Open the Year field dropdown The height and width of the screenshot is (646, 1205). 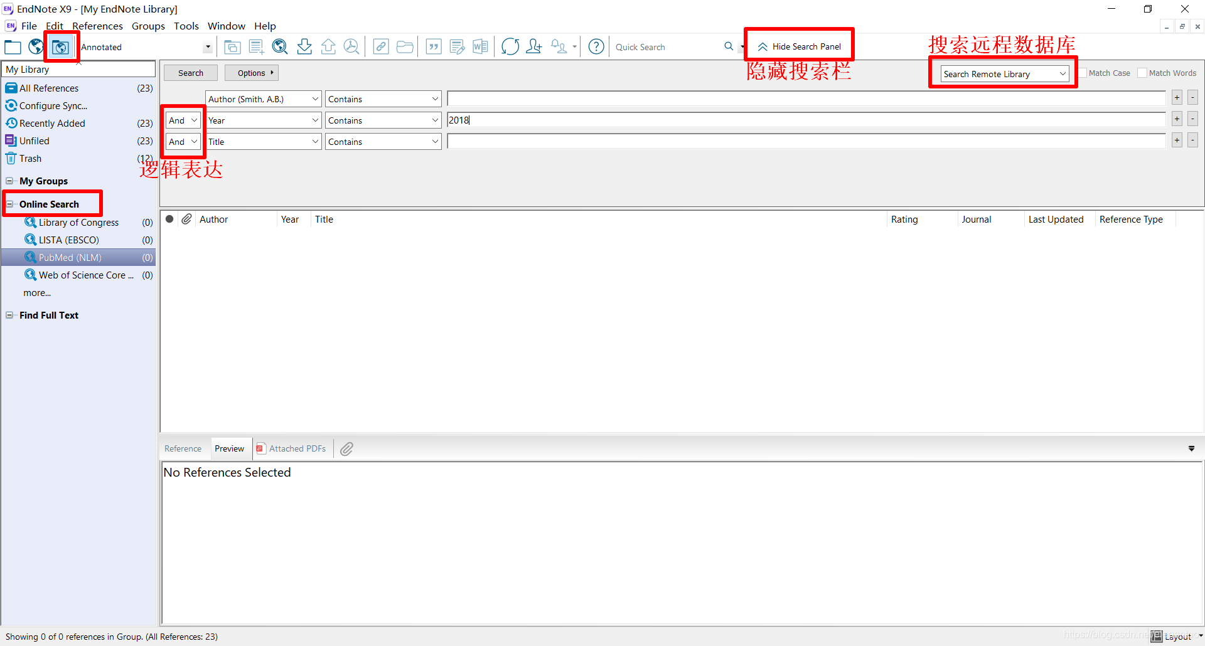click(264, 120)
